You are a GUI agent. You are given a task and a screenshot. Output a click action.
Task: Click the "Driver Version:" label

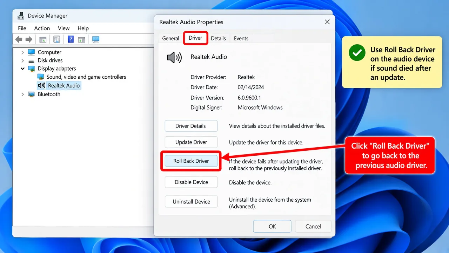coord(207,97)
